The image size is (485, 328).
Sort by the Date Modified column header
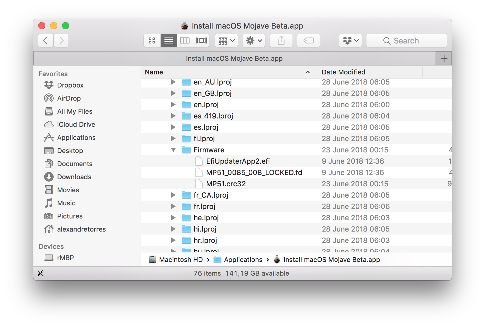[369, 72]
